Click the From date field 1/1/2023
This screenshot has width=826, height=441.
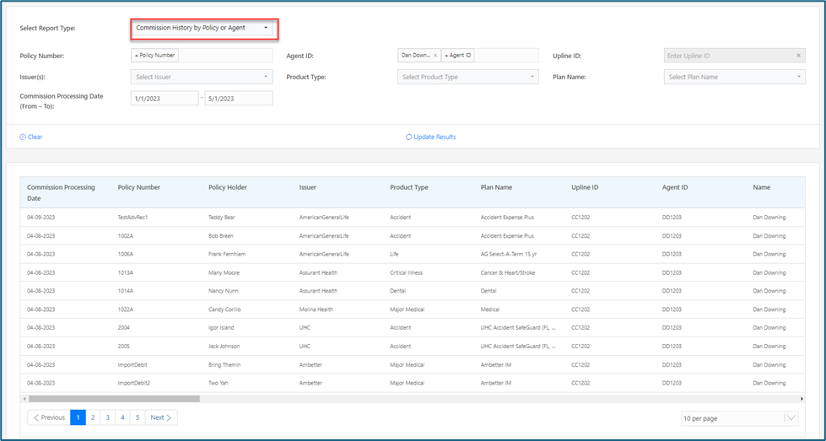point(165,99)
